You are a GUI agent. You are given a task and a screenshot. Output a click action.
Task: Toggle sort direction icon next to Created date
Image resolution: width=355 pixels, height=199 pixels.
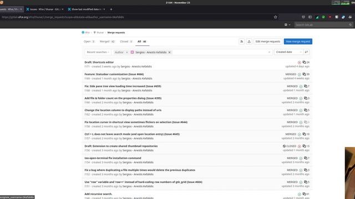[x=306, y=52]
